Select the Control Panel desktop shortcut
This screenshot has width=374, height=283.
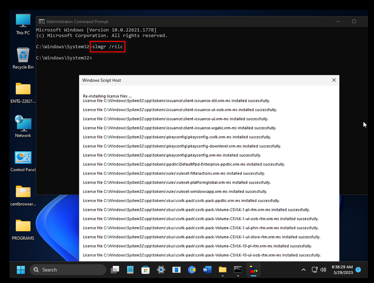click(23, 161)
